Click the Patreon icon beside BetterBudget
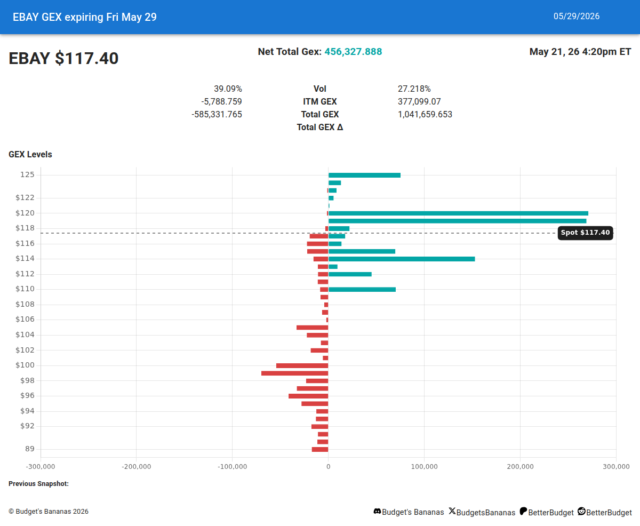The height and width of the screenshot is (526, 640). (x=523, y=512)
